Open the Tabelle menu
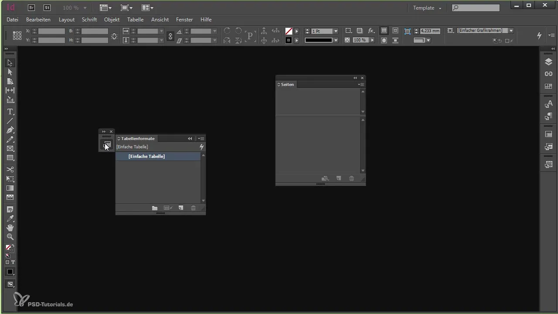 pyautogui.click(x=135, y=20)
